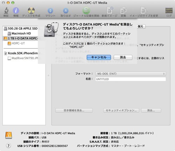
Task: Click the 消去... button at bottom right
Action: [151, 110]
